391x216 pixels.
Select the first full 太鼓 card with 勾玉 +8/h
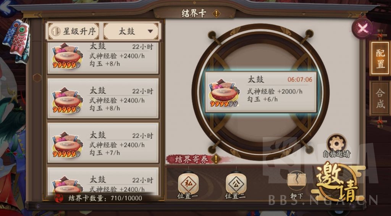[103, 98]
